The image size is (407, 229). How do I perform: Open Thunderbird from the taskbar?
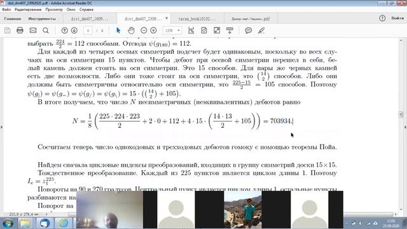45,223
